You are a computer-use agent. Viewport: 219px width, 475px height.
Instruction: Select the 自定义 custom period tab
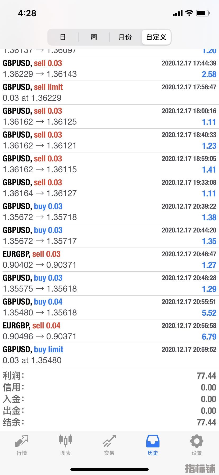point(156,37)
